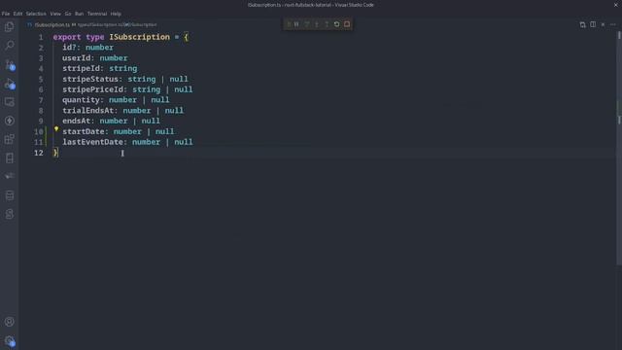622x350 pixels.
Task: Click 'stripePriceId' property on line 6
Action: (92, 89)
